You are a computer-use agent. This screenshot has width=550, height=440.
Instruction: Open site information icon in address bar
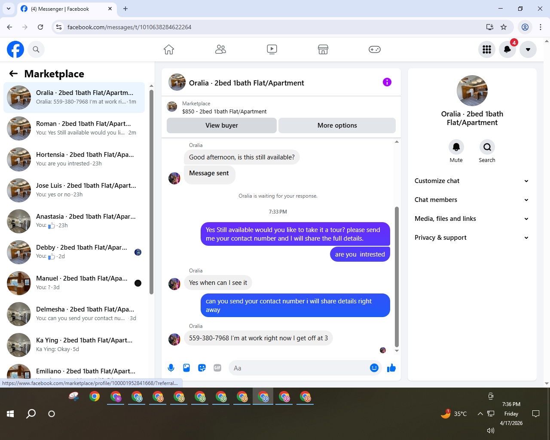coord(59,27)
